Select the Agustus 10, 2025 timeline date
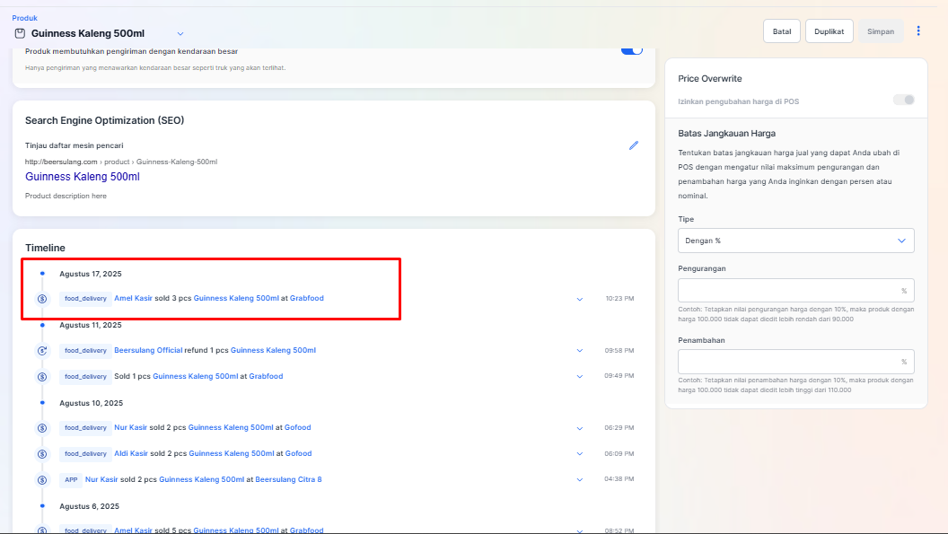This screenshot has width=948, height=534. (x=92, y=403)
